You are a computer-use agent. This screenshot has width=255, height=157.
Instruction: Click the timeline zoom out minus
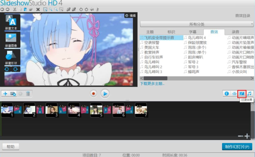241,136
